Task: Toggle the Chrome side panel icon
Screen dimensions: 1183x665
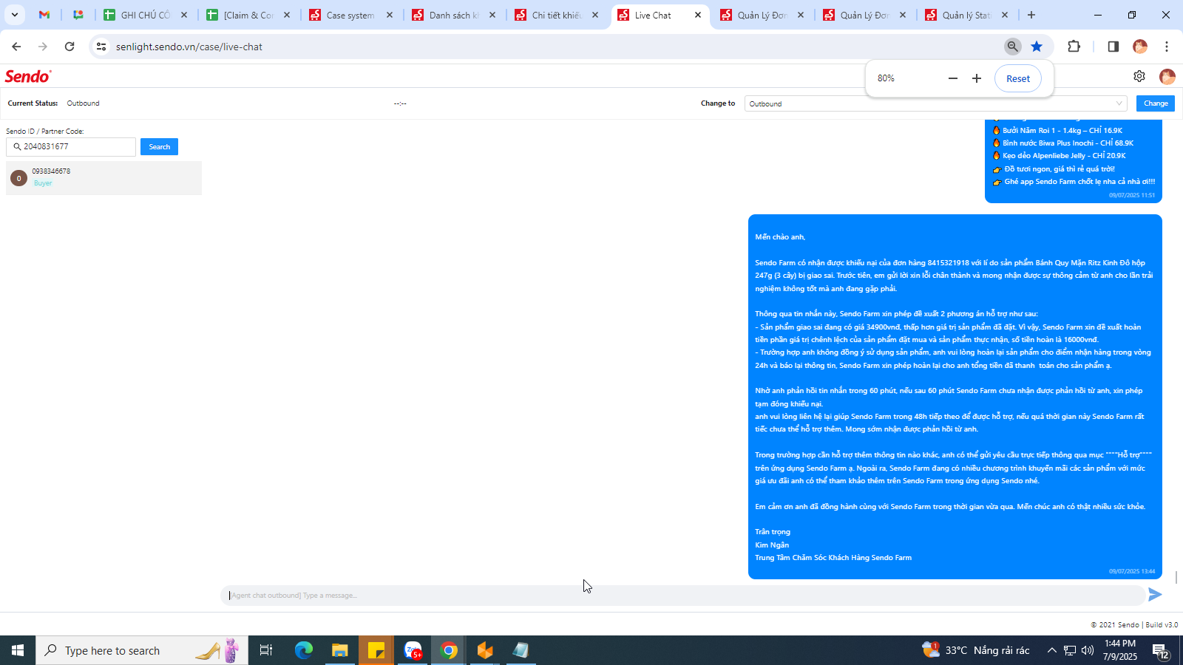Action: pos(1113,47)
